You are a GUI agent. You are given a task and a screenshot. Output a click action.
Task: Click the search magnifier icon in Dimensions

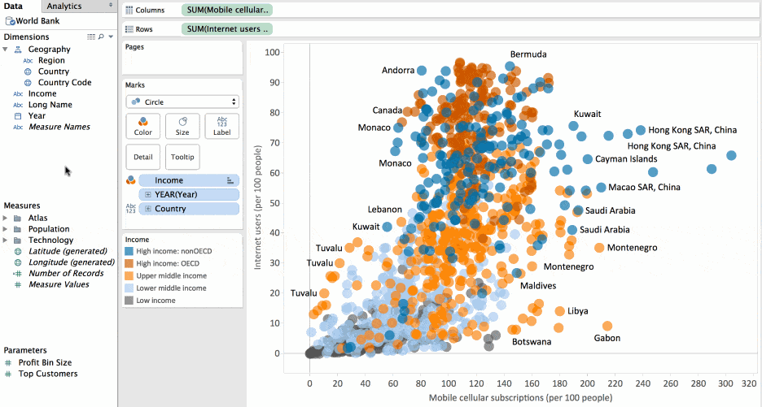[x=101, y=37]
